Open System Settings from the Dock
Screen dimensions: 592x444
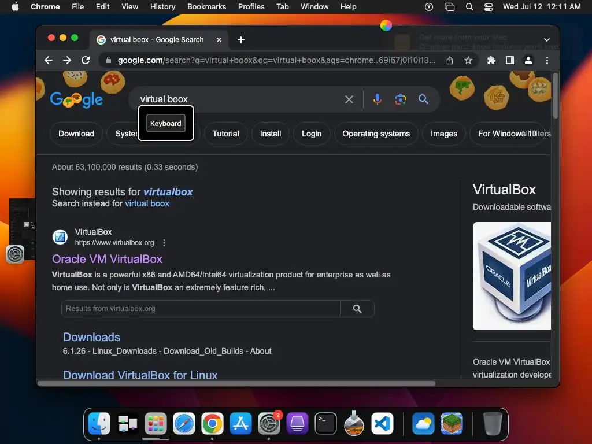269,423
